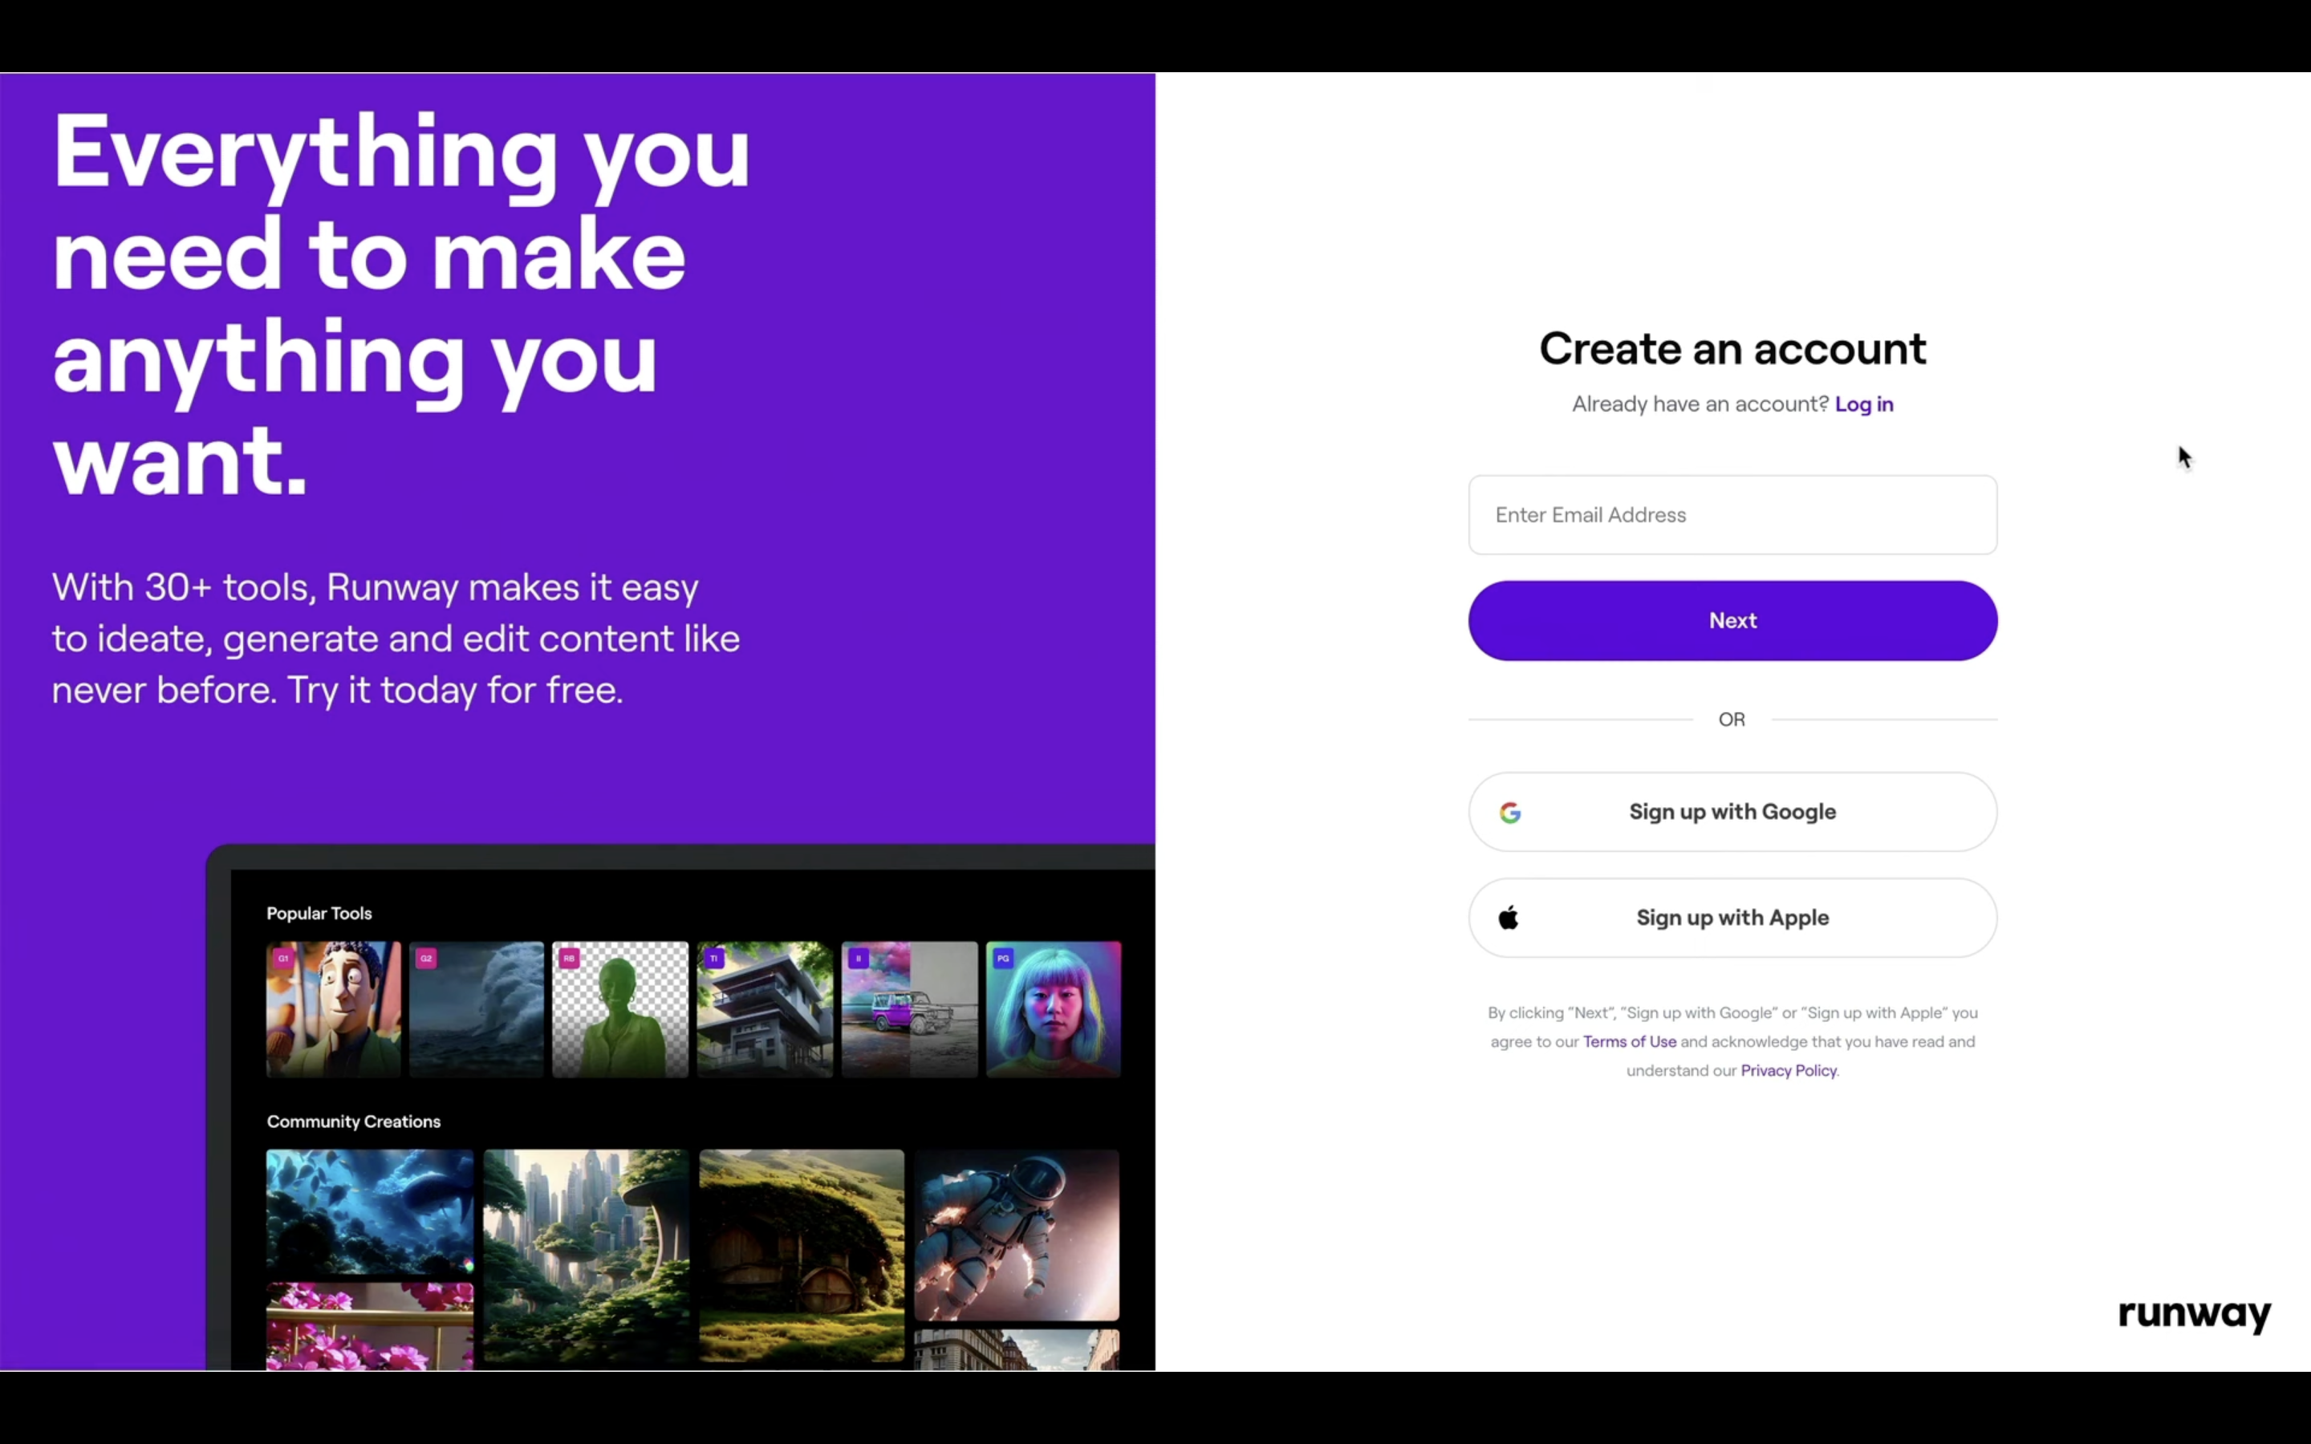Select the blue-haired portrait tool thumbnail
Viewport: 2311px width, 1444px height.
click(x=1054, y=1009)
